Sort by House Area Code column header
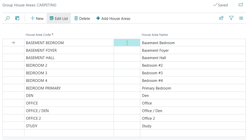The width and height of the screenshot is (249, 140). pos(39,35)
